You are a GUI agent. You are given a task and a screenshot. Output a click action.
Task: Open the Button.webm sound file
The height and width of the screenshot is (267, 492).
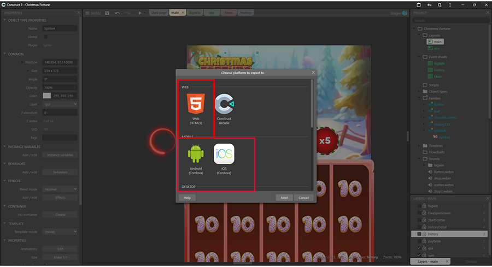[442, 171]
